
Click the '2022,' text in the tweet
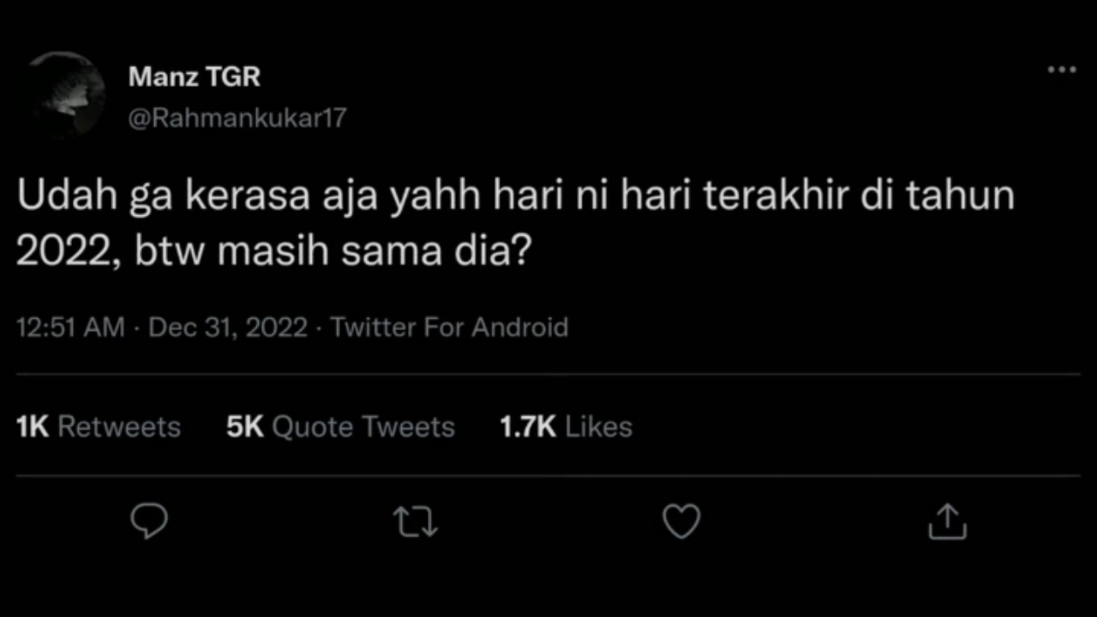coord(69,254)
